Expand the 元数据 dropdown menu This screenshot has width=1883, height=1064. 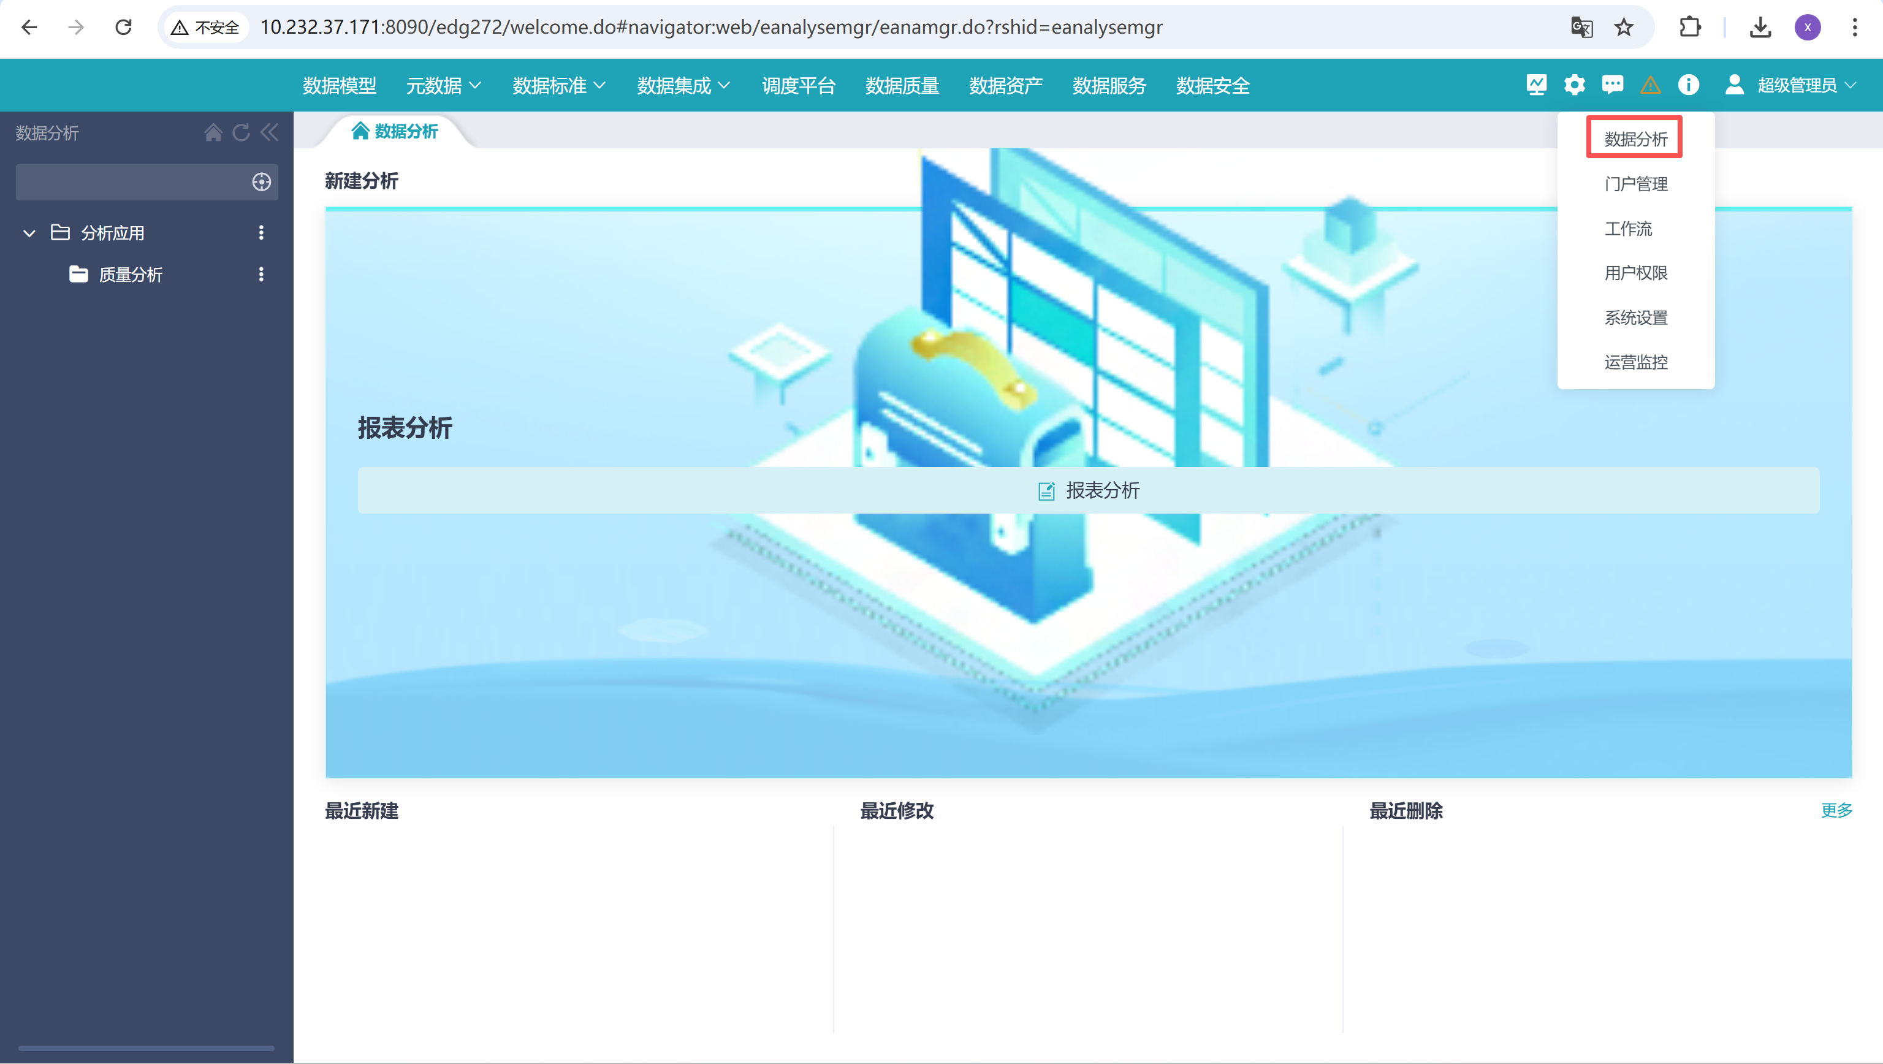(443, 86)
